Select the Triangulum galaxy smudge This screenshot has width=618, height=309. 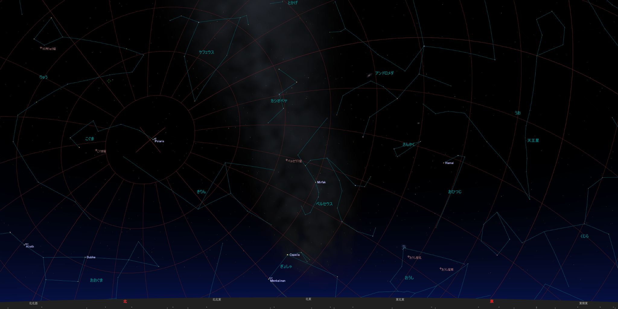(418, 123)
